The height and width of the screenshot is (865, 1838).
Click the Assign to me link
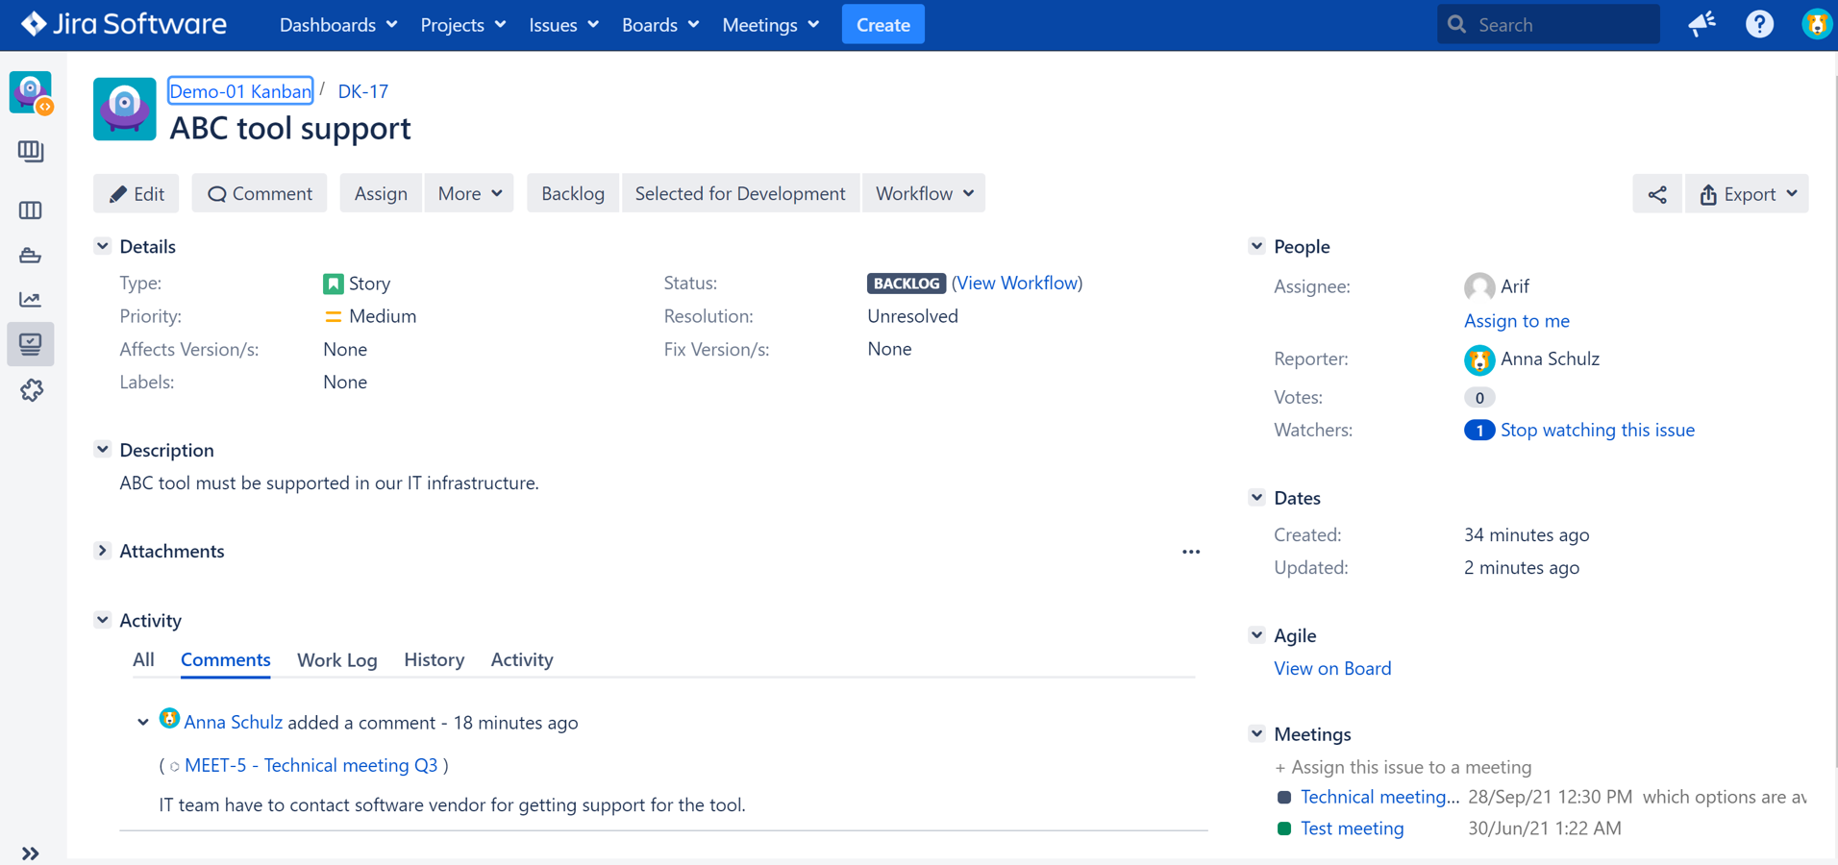1516,321
